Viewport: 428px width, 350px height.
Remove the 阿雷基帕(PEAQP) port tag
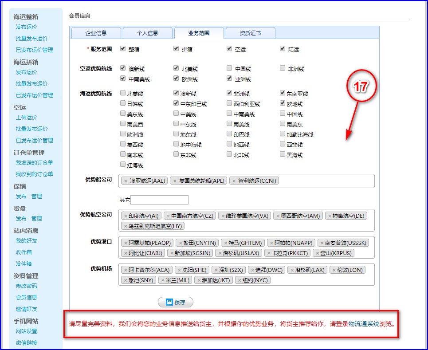(x=126, y=243)
